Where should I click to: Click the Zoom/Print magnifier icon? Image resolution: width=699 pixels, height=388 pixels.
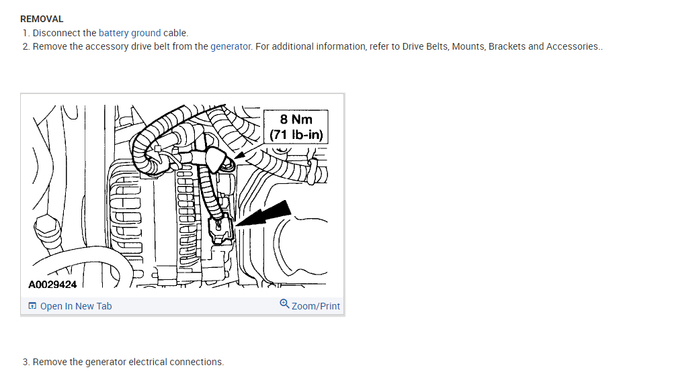pos(284,304)
